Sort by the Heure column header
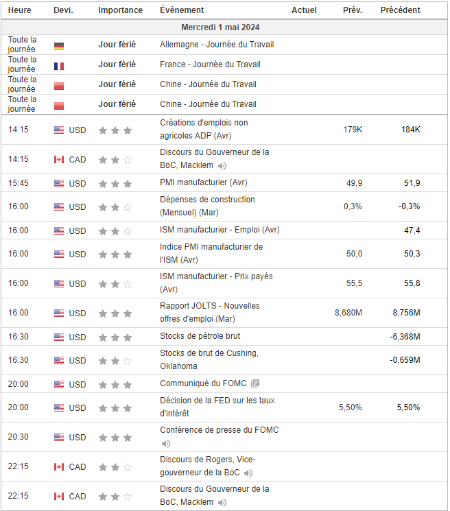Screen dimensions: 450x511 (19, 10)
